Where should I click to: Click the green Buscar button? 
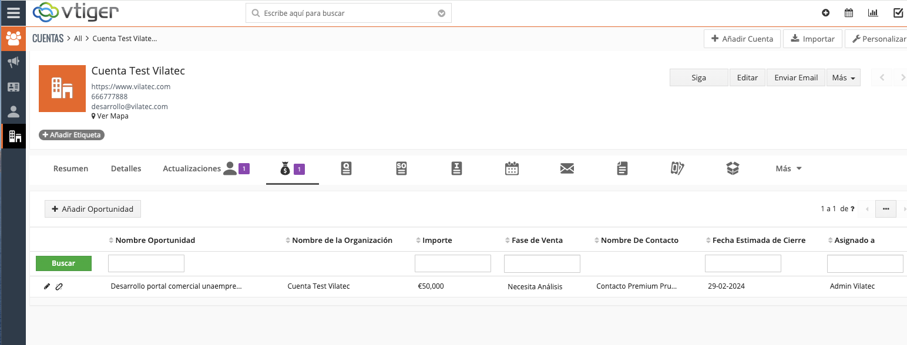pyautogui.click(x=63, y=263)
